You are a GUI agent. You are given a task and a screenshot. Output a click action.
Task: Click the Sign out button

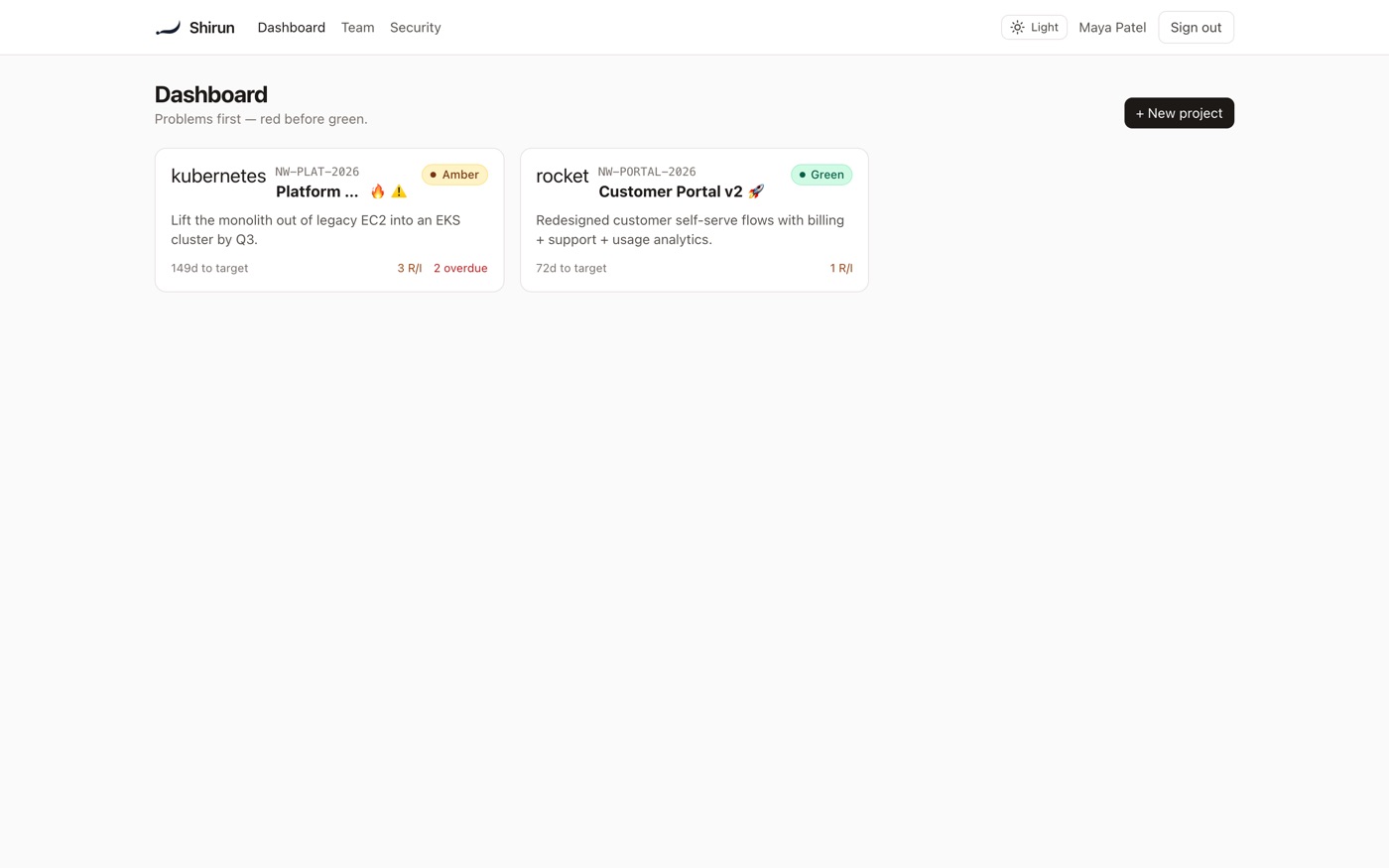coord(1196,28)
